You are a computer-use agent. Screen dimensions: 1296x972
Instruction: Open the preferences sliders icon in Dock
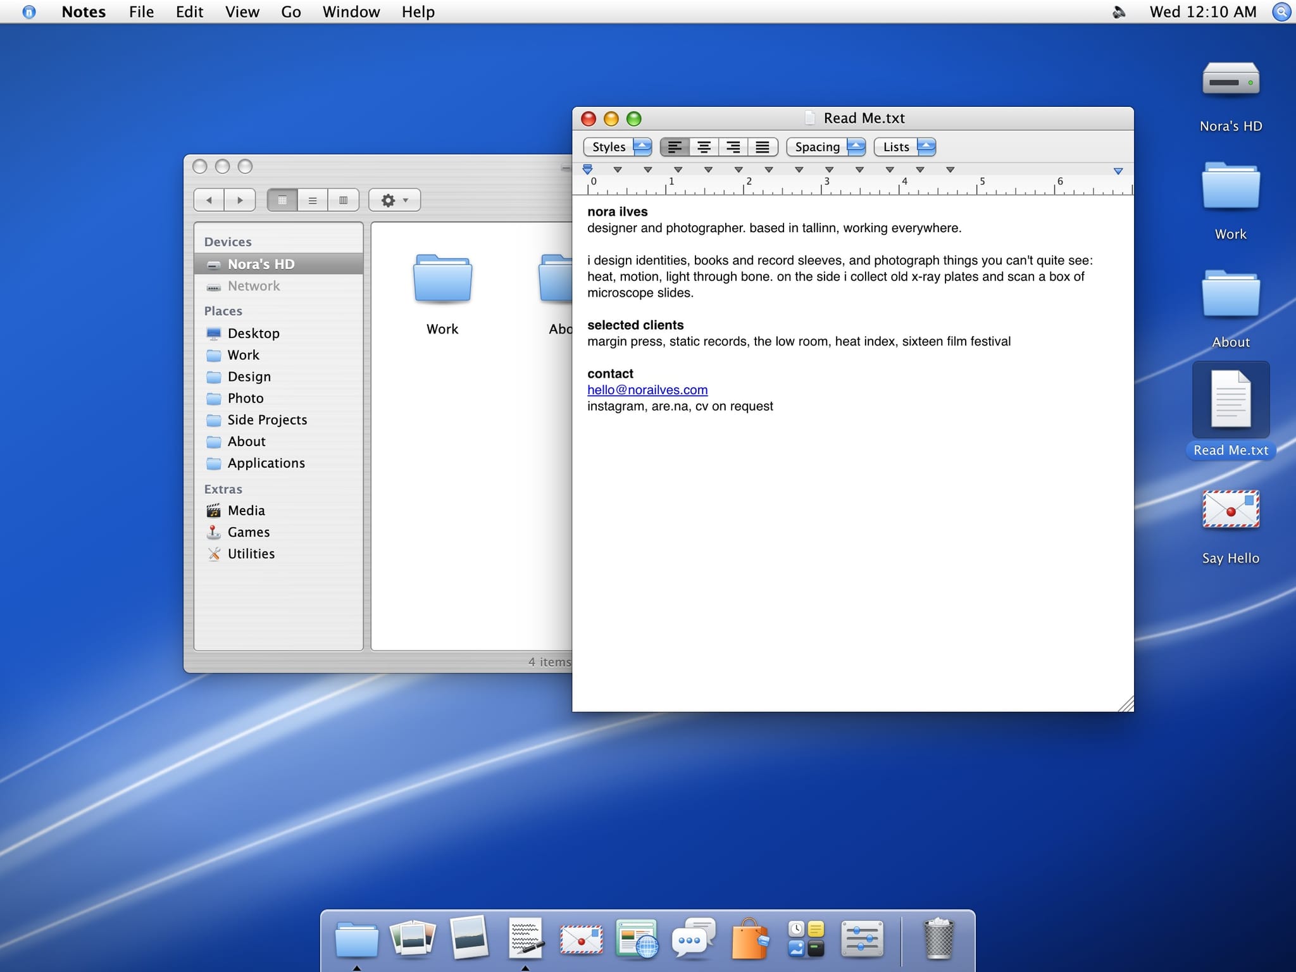862,938
